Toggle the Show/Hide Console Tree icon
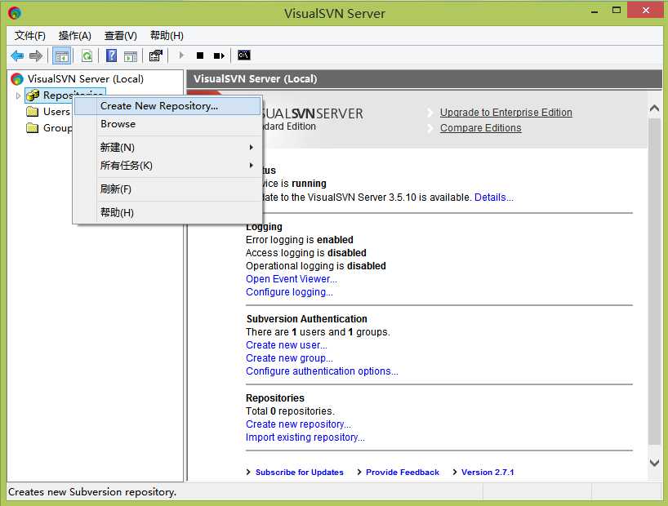 (x=62, y=55)
